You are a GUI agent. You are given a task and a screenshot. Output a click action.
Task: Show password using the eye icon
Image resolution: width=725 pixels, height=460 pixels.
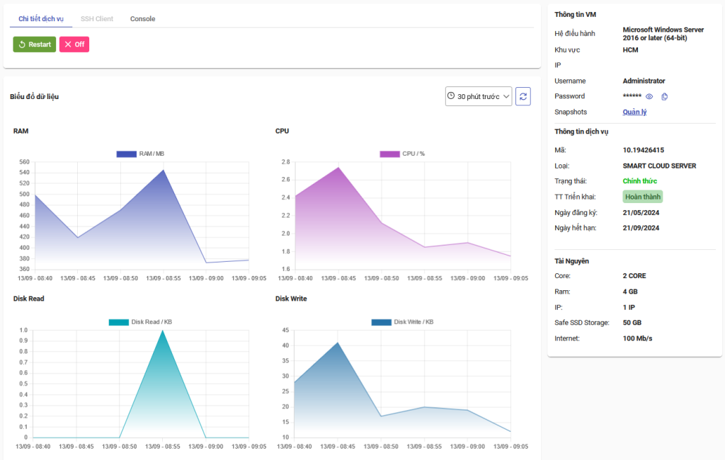click(x=649, y=97)
